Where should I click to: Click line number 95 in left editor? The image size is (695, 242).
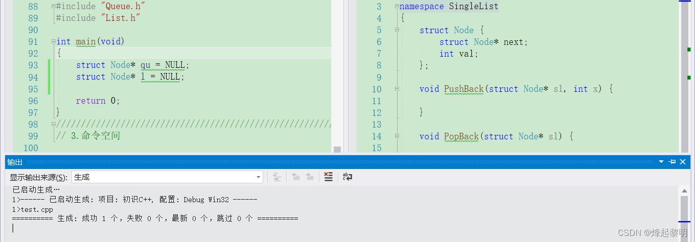click(33, 89)
